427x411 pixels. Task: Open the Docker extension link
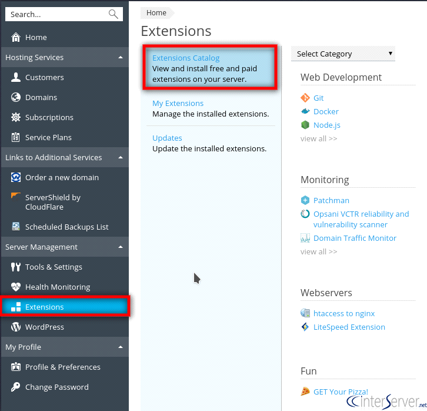tap(326, 111)
